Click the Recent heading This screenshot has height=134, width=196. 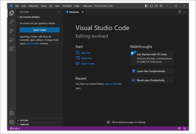point(81,79)
